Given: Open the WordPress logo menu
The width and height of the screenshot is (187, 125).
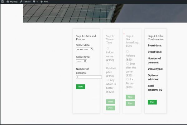Looking at the screenshot, I should [x=2, y=2].
